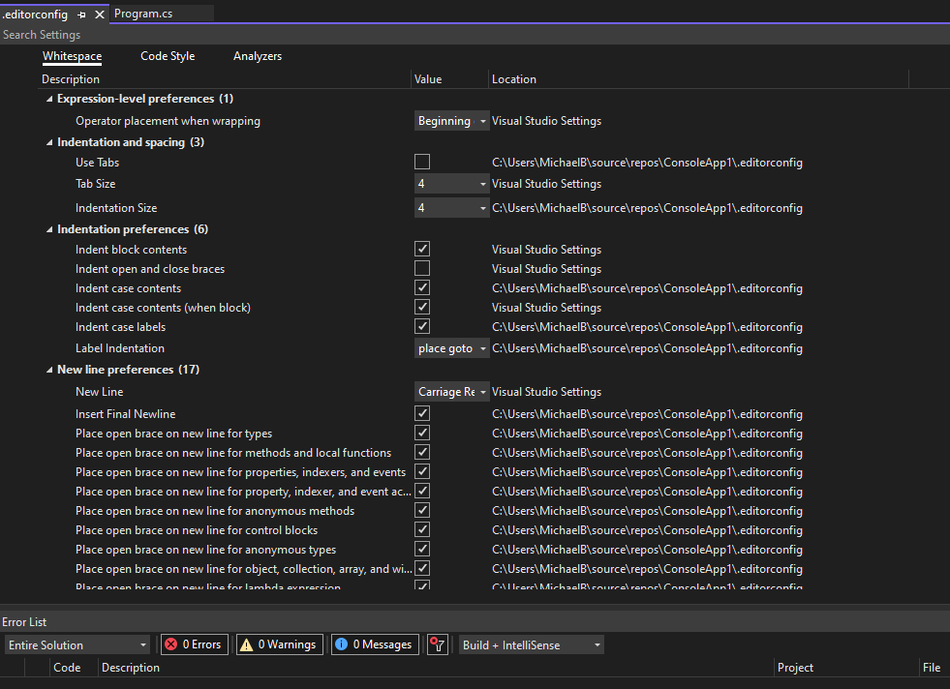Enable the Use Tabs checkbox
Screen dimensions: 950x689
click(422, 162)
